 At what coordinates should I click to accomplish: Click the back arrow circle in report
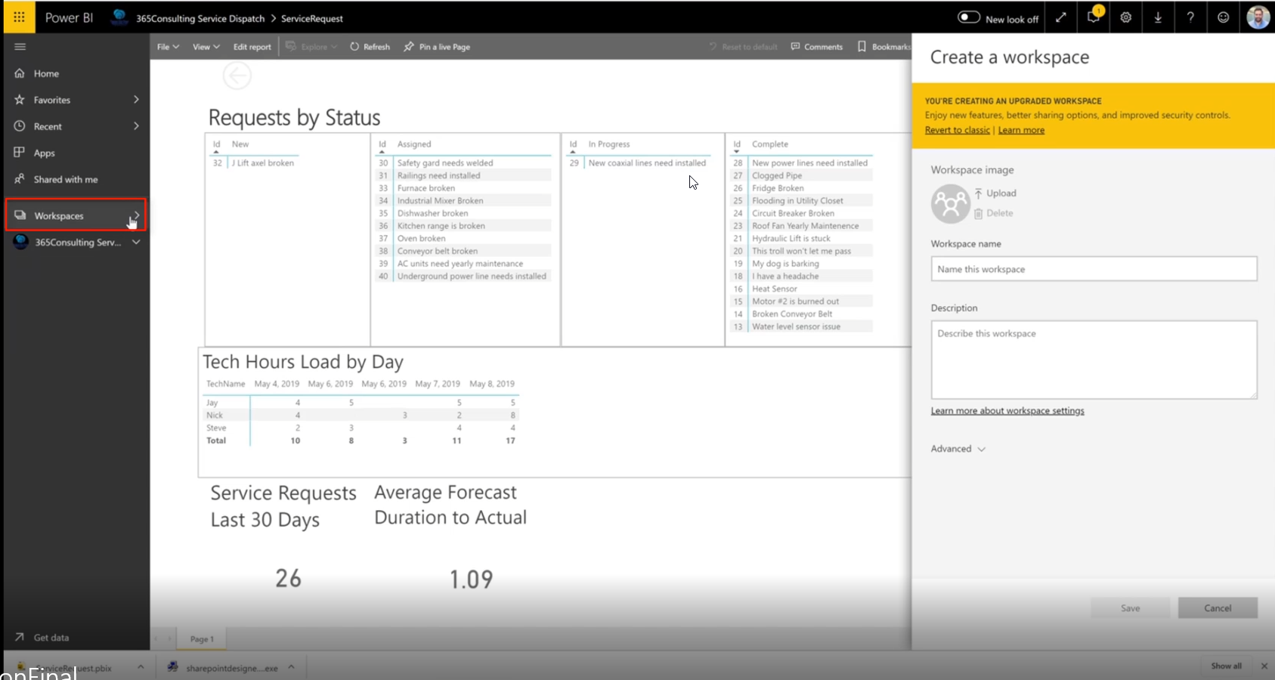pyautogui.click(x=237, y=76)
